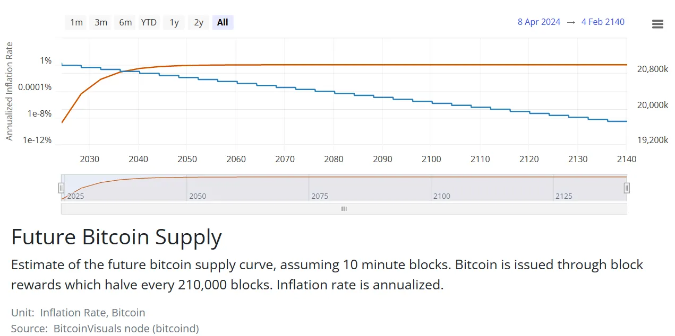The height and width of the screenshot is (336, 675).
Task: Edit the end date 4 Feb 2140
Action: 603,22
